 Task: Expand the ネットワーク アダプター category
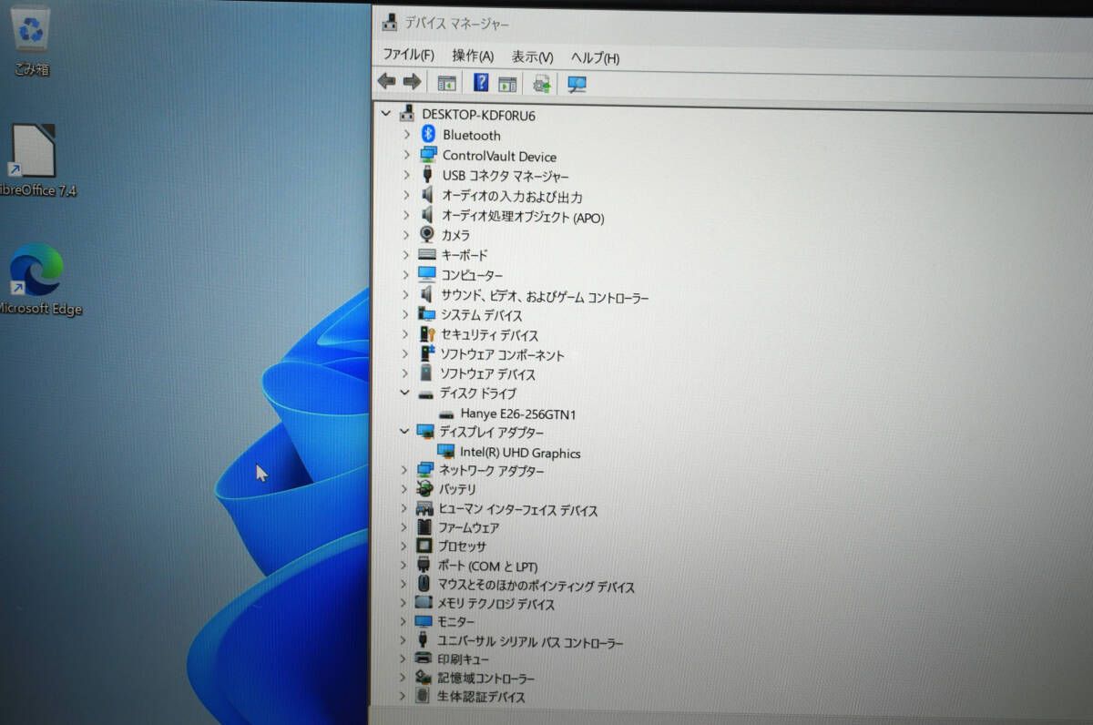[405, 470]
